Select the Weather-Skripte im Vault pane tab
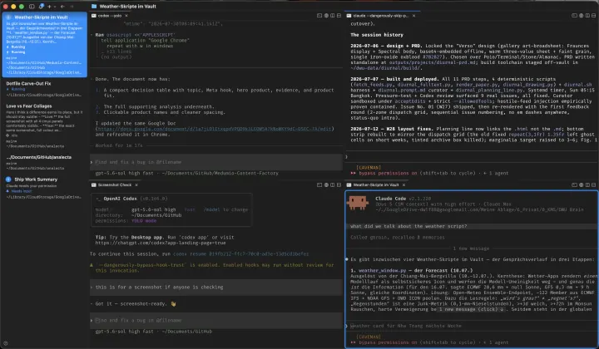 (x=376, y=185)
